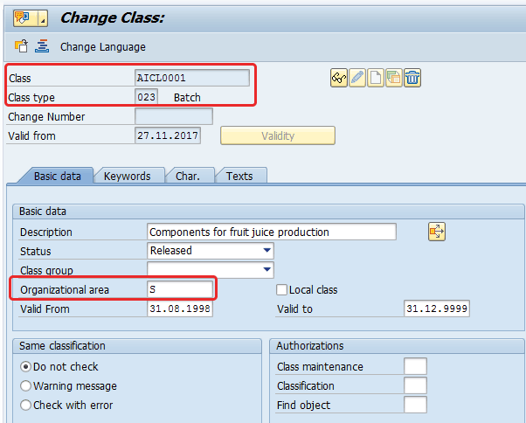The width and height of the screenshot is (526, 423).
Task: Click the icon right of the Description field
Action: (436, 232)
